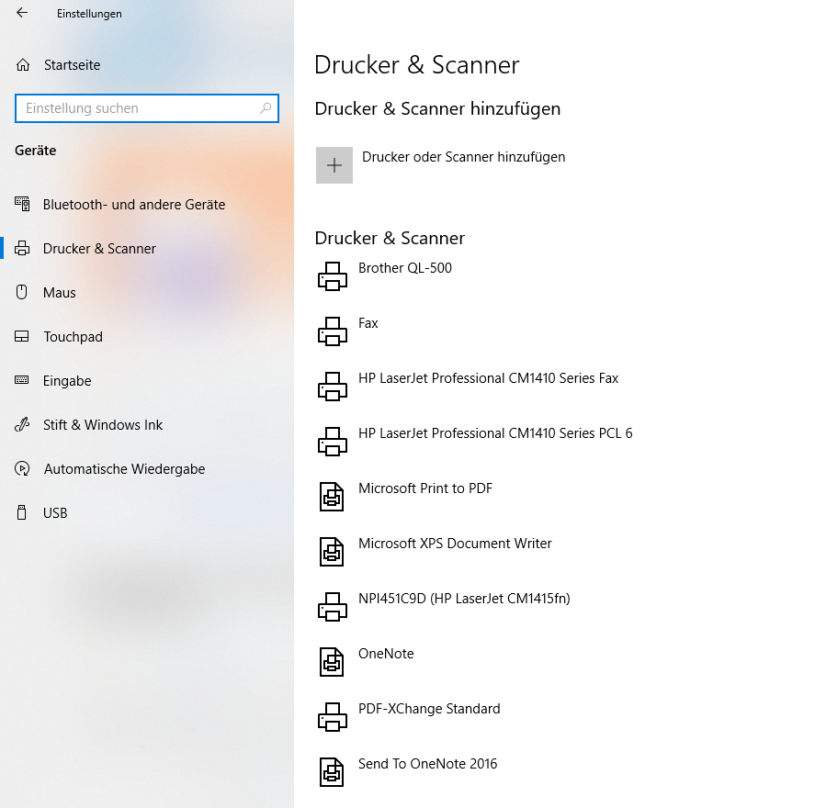This screenshot has width=815, height=808.
Task: Click the Microsoft XPS Document Writer icon
Action: point(332,552)
